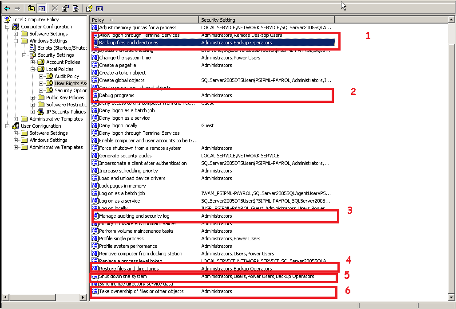Click icon beside Lock pages in memory

coord(95,186)
